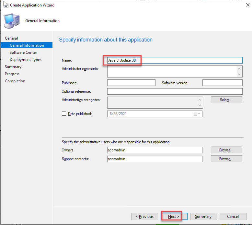Go back with the Previous button
The image size is (252, 225).
pyautogui.click(x=144, y=217)
